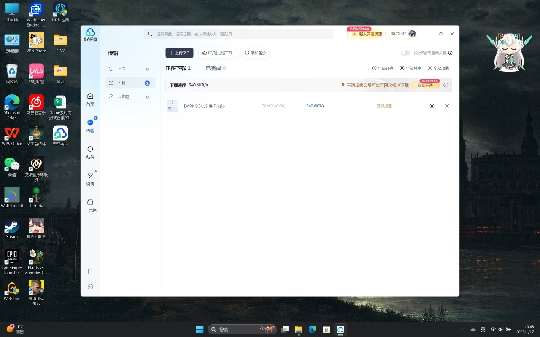
Task: Open Steam desktop shortcut
Action: point(12,229)
